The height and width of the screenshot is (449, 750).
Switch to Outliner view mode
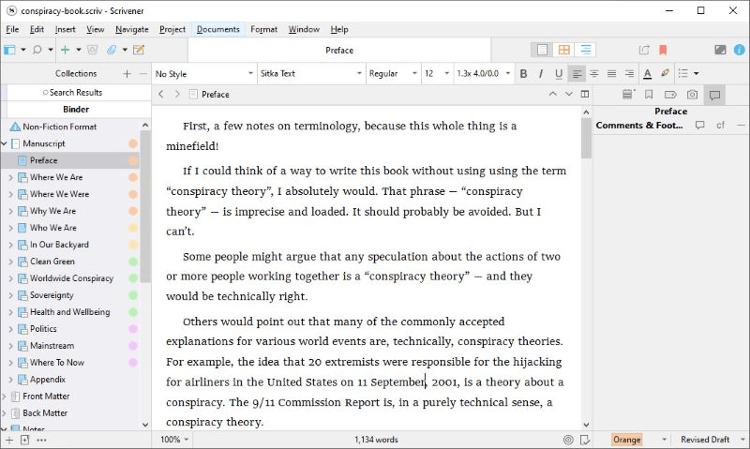tap(586, 50)
